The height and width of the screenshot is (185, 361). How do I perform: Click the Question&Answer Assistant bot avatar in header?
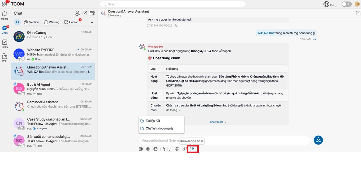click(x=103, y=13)
